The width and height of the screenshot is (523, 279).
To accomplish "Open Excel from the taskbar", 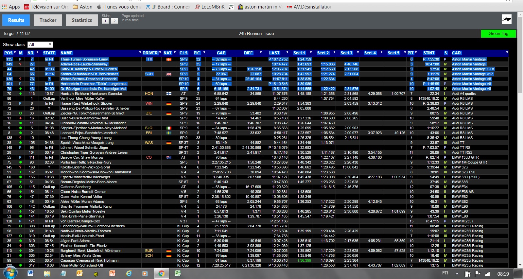I will tap(178, 273).
